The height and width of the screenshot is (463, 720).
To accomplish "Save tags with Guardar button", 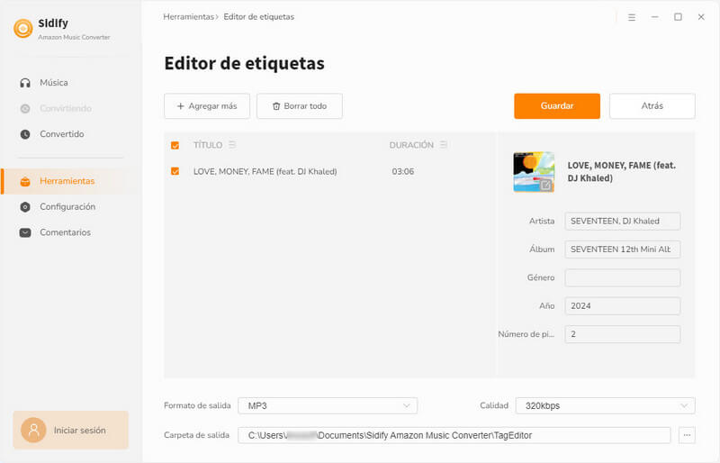I will pos(557,106).
